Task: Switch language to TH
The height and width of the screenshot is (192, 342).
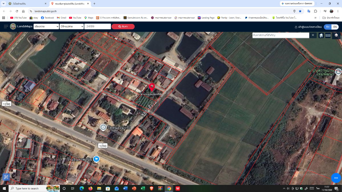Action: coord(328,27)
